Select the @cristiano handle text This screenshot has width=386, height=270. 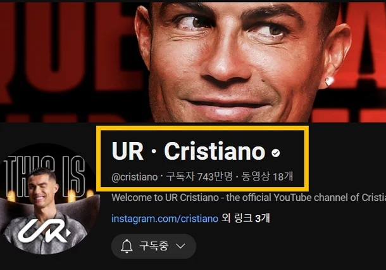[x=134, y=177]
